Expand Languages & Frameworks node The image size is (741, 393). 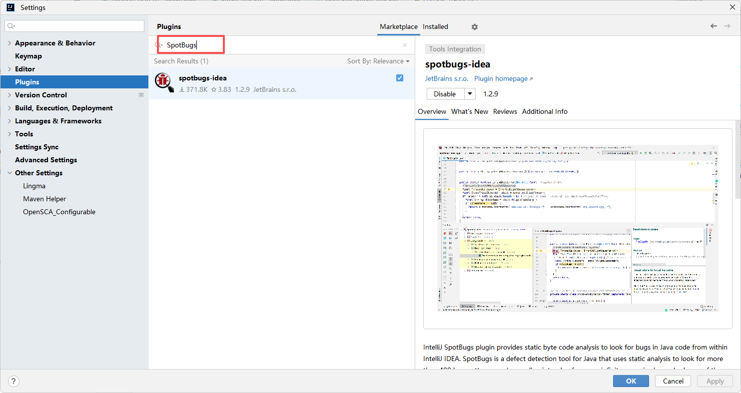9,121
